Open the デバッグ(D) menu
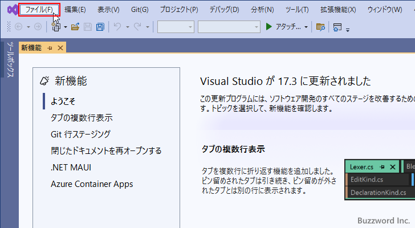The height and width of the screenshot is (228, 415). point(225,10)
